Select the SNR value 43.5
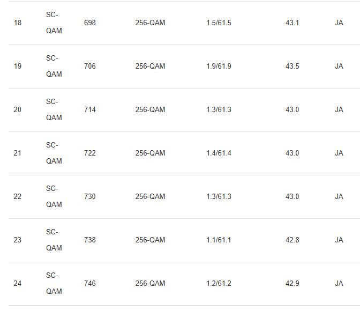 point(292,67)
